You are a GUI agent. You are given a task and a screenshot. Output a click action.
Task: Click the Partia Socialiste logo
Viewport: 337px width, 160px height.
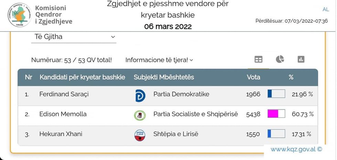pos(140,115)
